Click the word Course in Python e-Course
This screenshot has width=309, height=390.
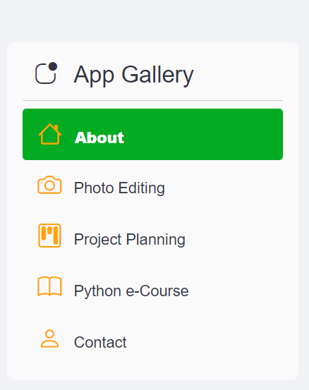[x=164, y=291]
